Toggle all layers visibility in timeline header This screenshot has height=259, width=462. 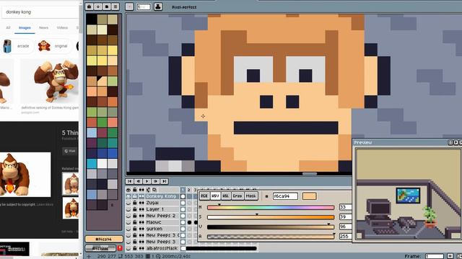coord(128,190)
